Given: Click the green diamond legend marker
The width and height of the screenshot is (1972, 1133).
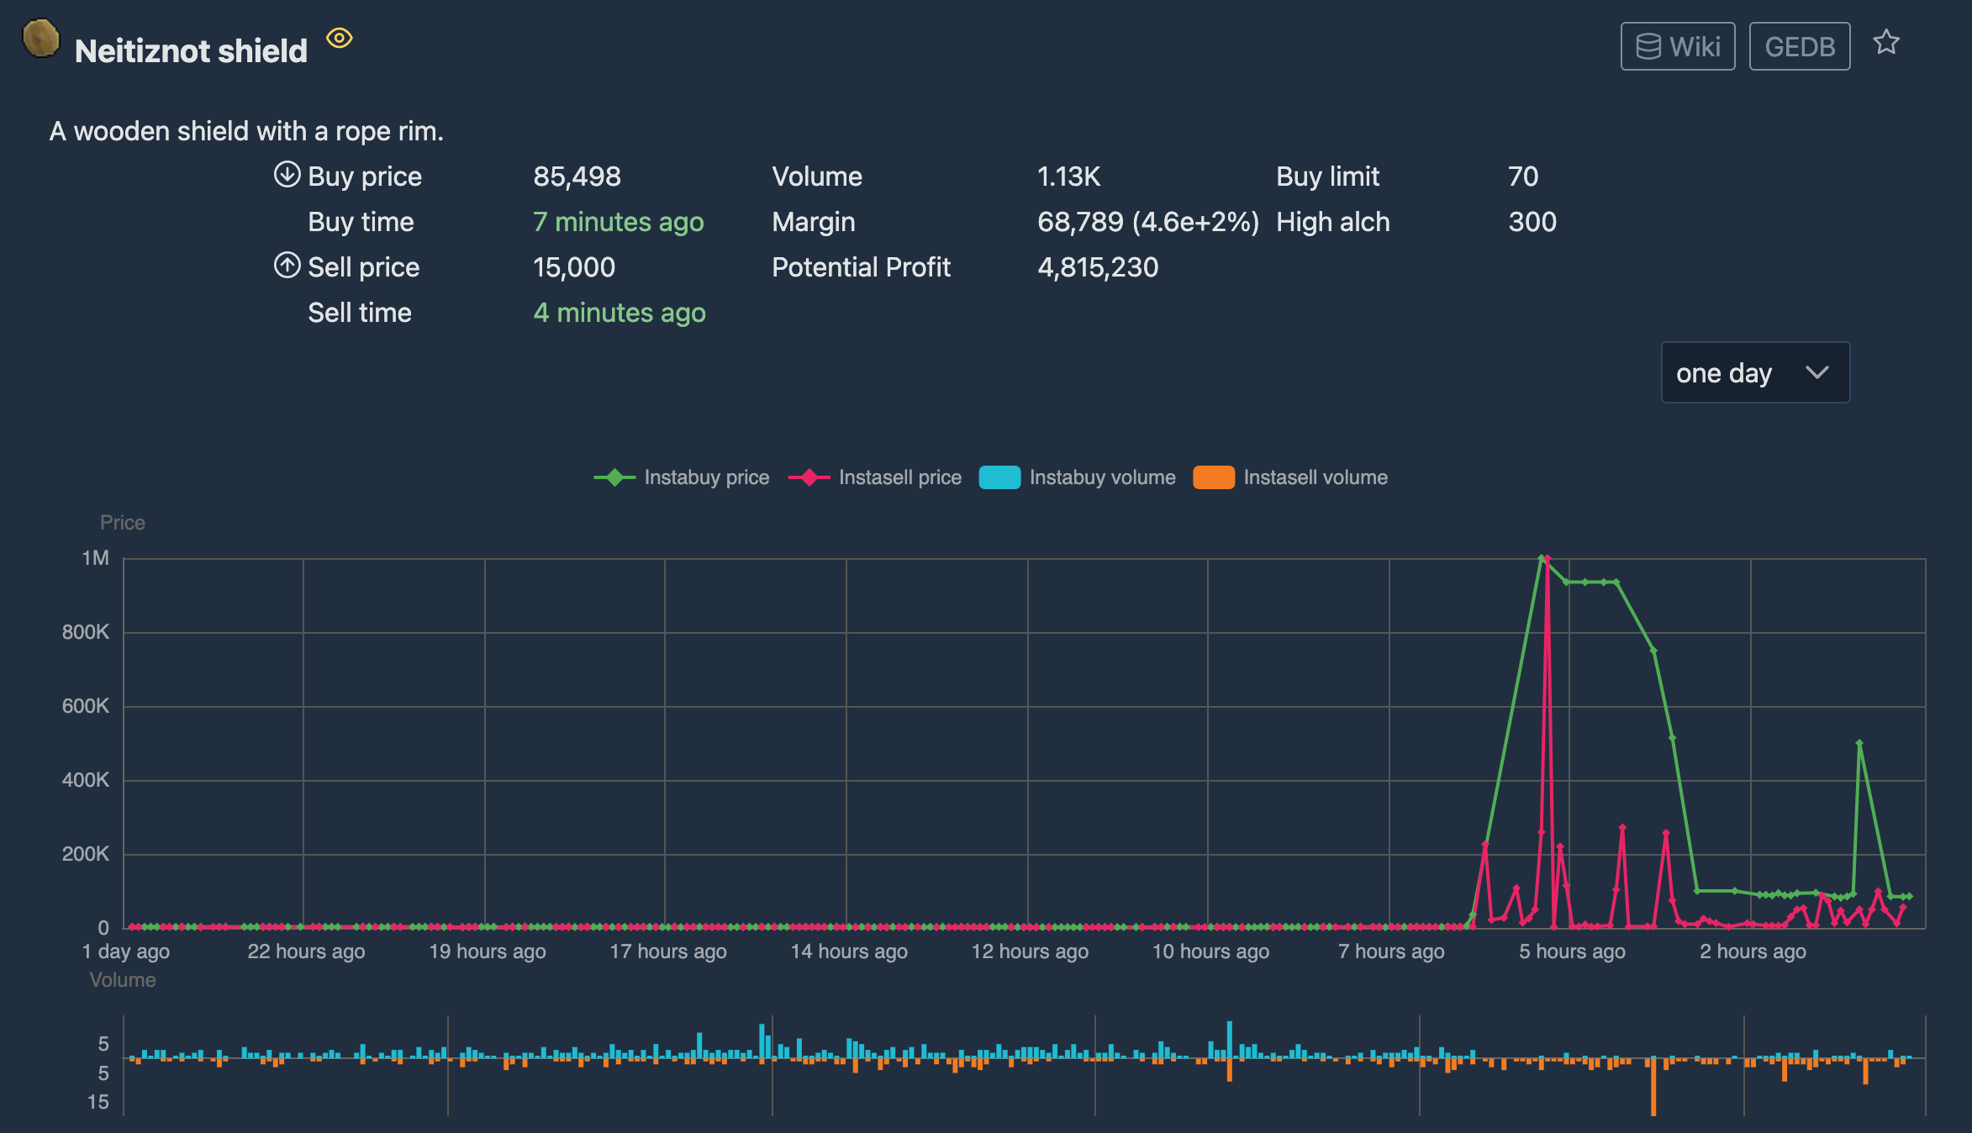Looking at the screenshot, I should click(614, 477).
